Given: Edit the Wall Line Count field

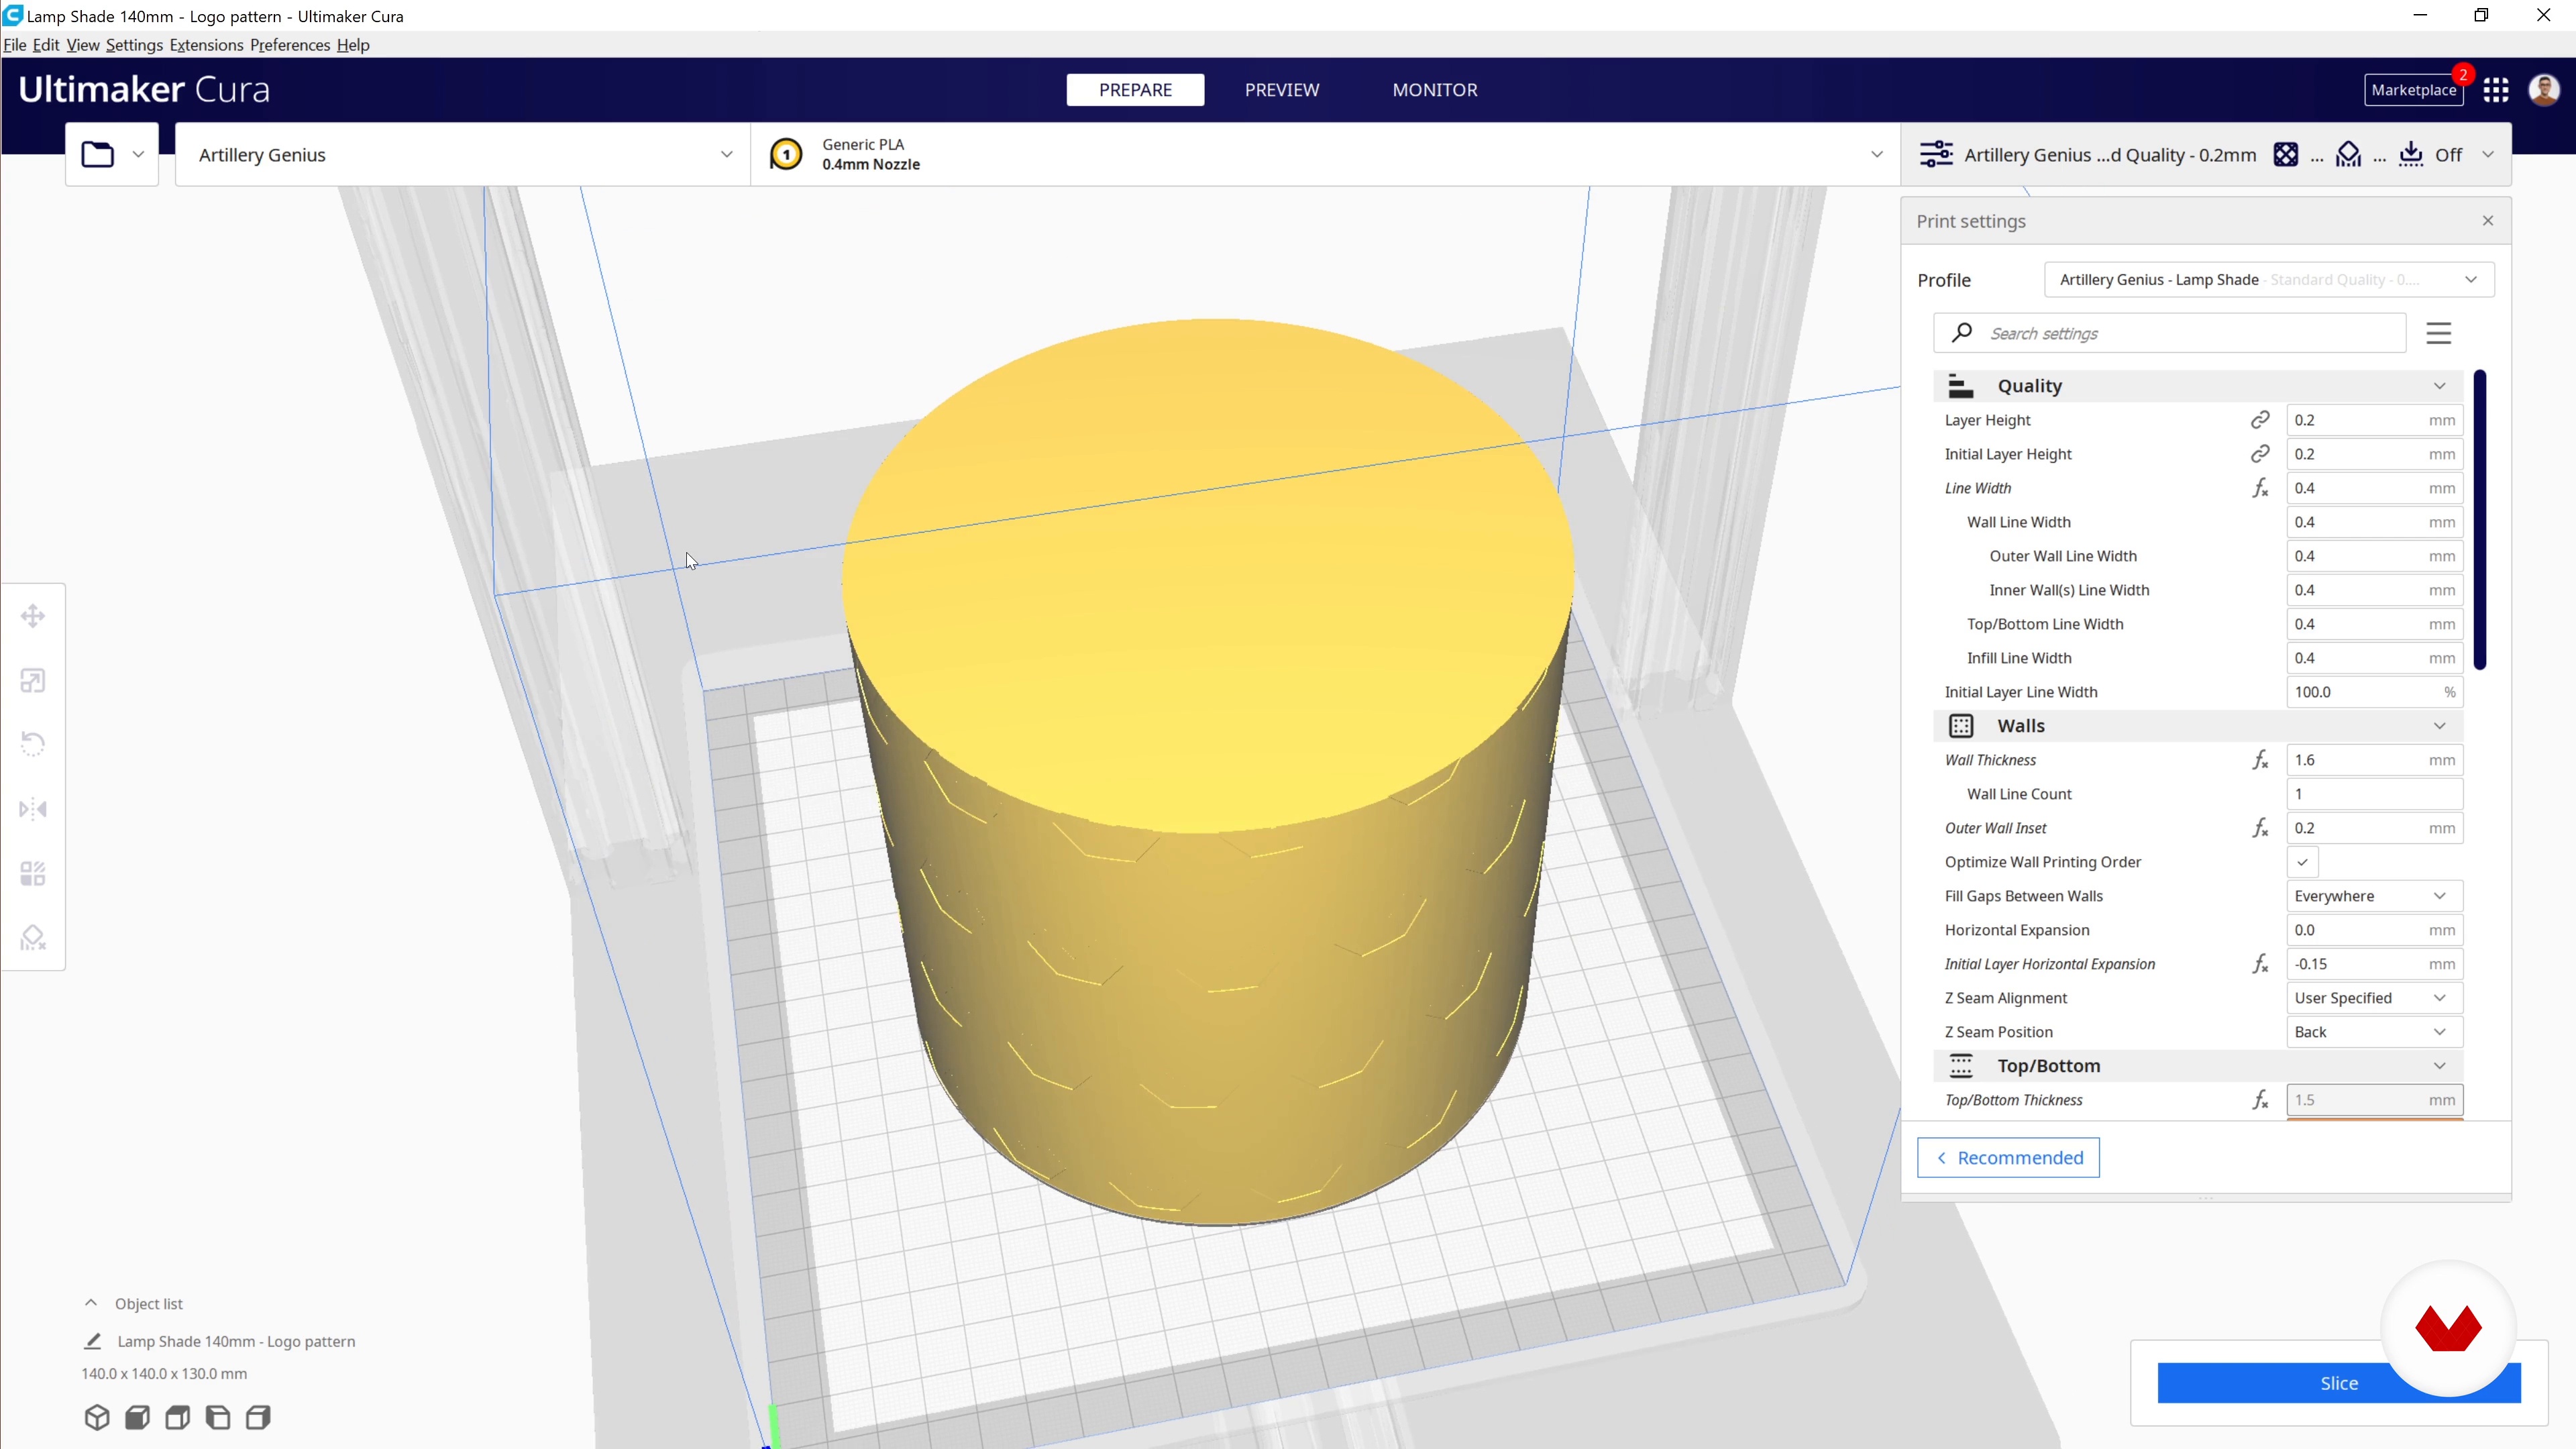Looking at the screenshot, I should [x=2374, y=794].
